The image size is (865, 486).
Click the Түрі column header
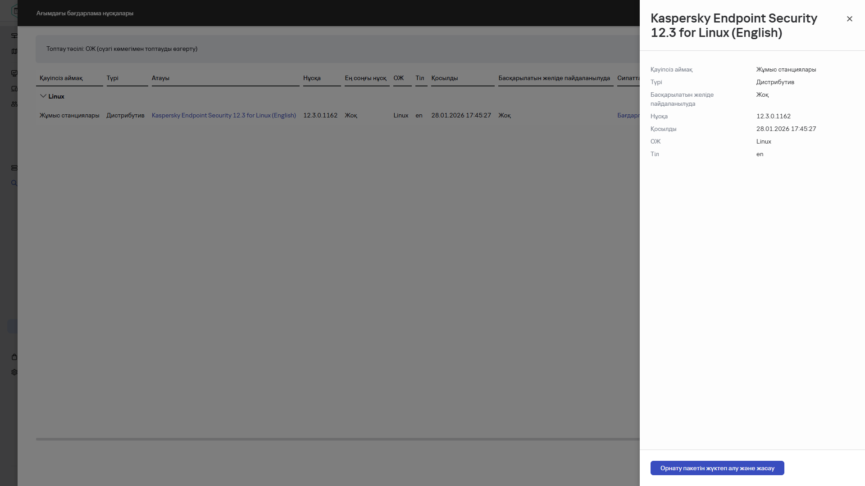(113, 78)
